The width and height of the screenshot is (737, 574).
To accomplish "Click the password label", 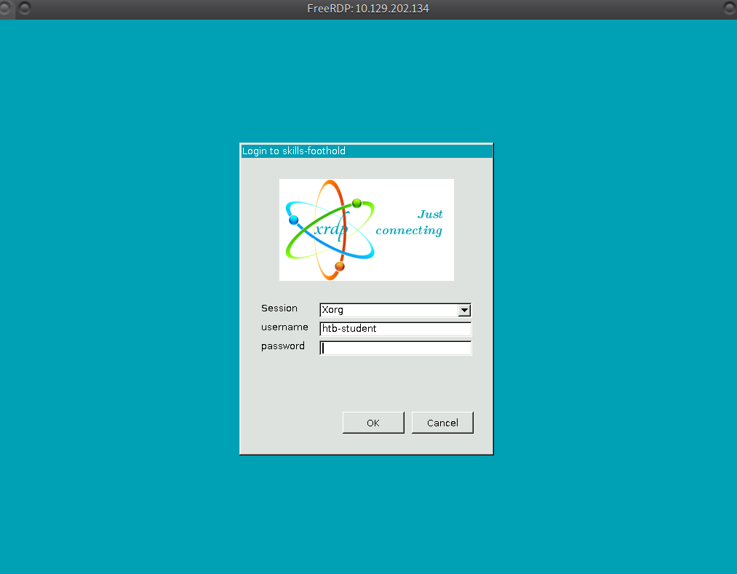I will tap(283, 346).
